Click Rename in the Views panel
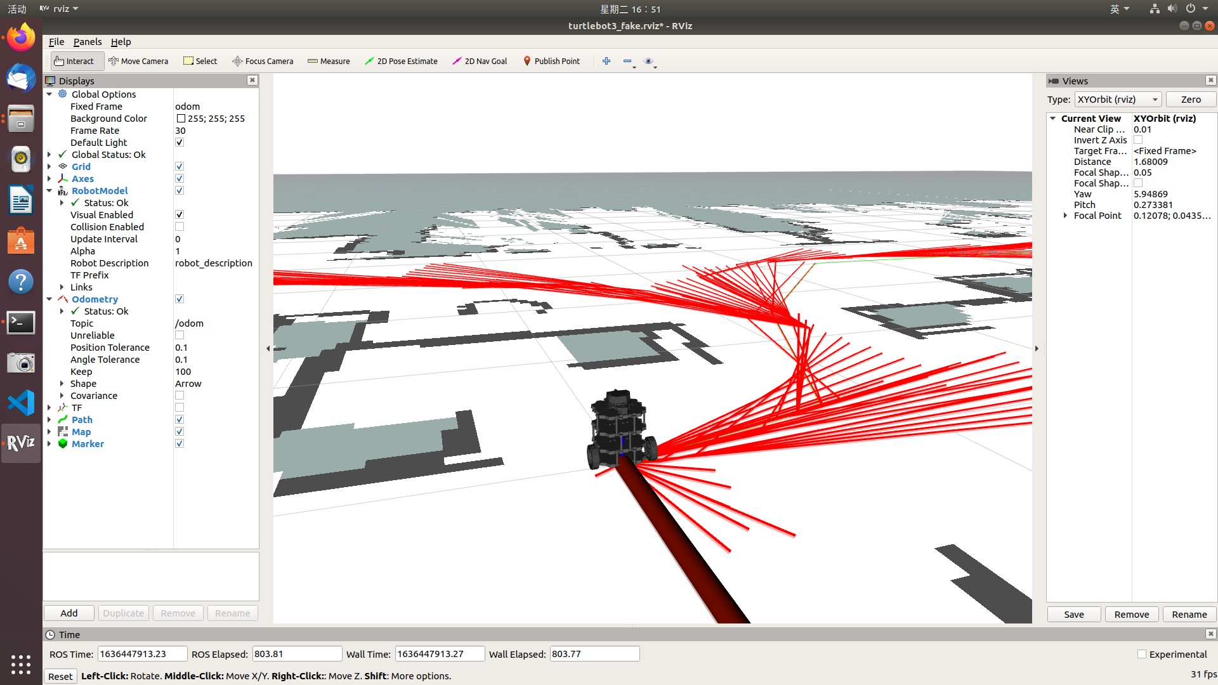 1189,614
